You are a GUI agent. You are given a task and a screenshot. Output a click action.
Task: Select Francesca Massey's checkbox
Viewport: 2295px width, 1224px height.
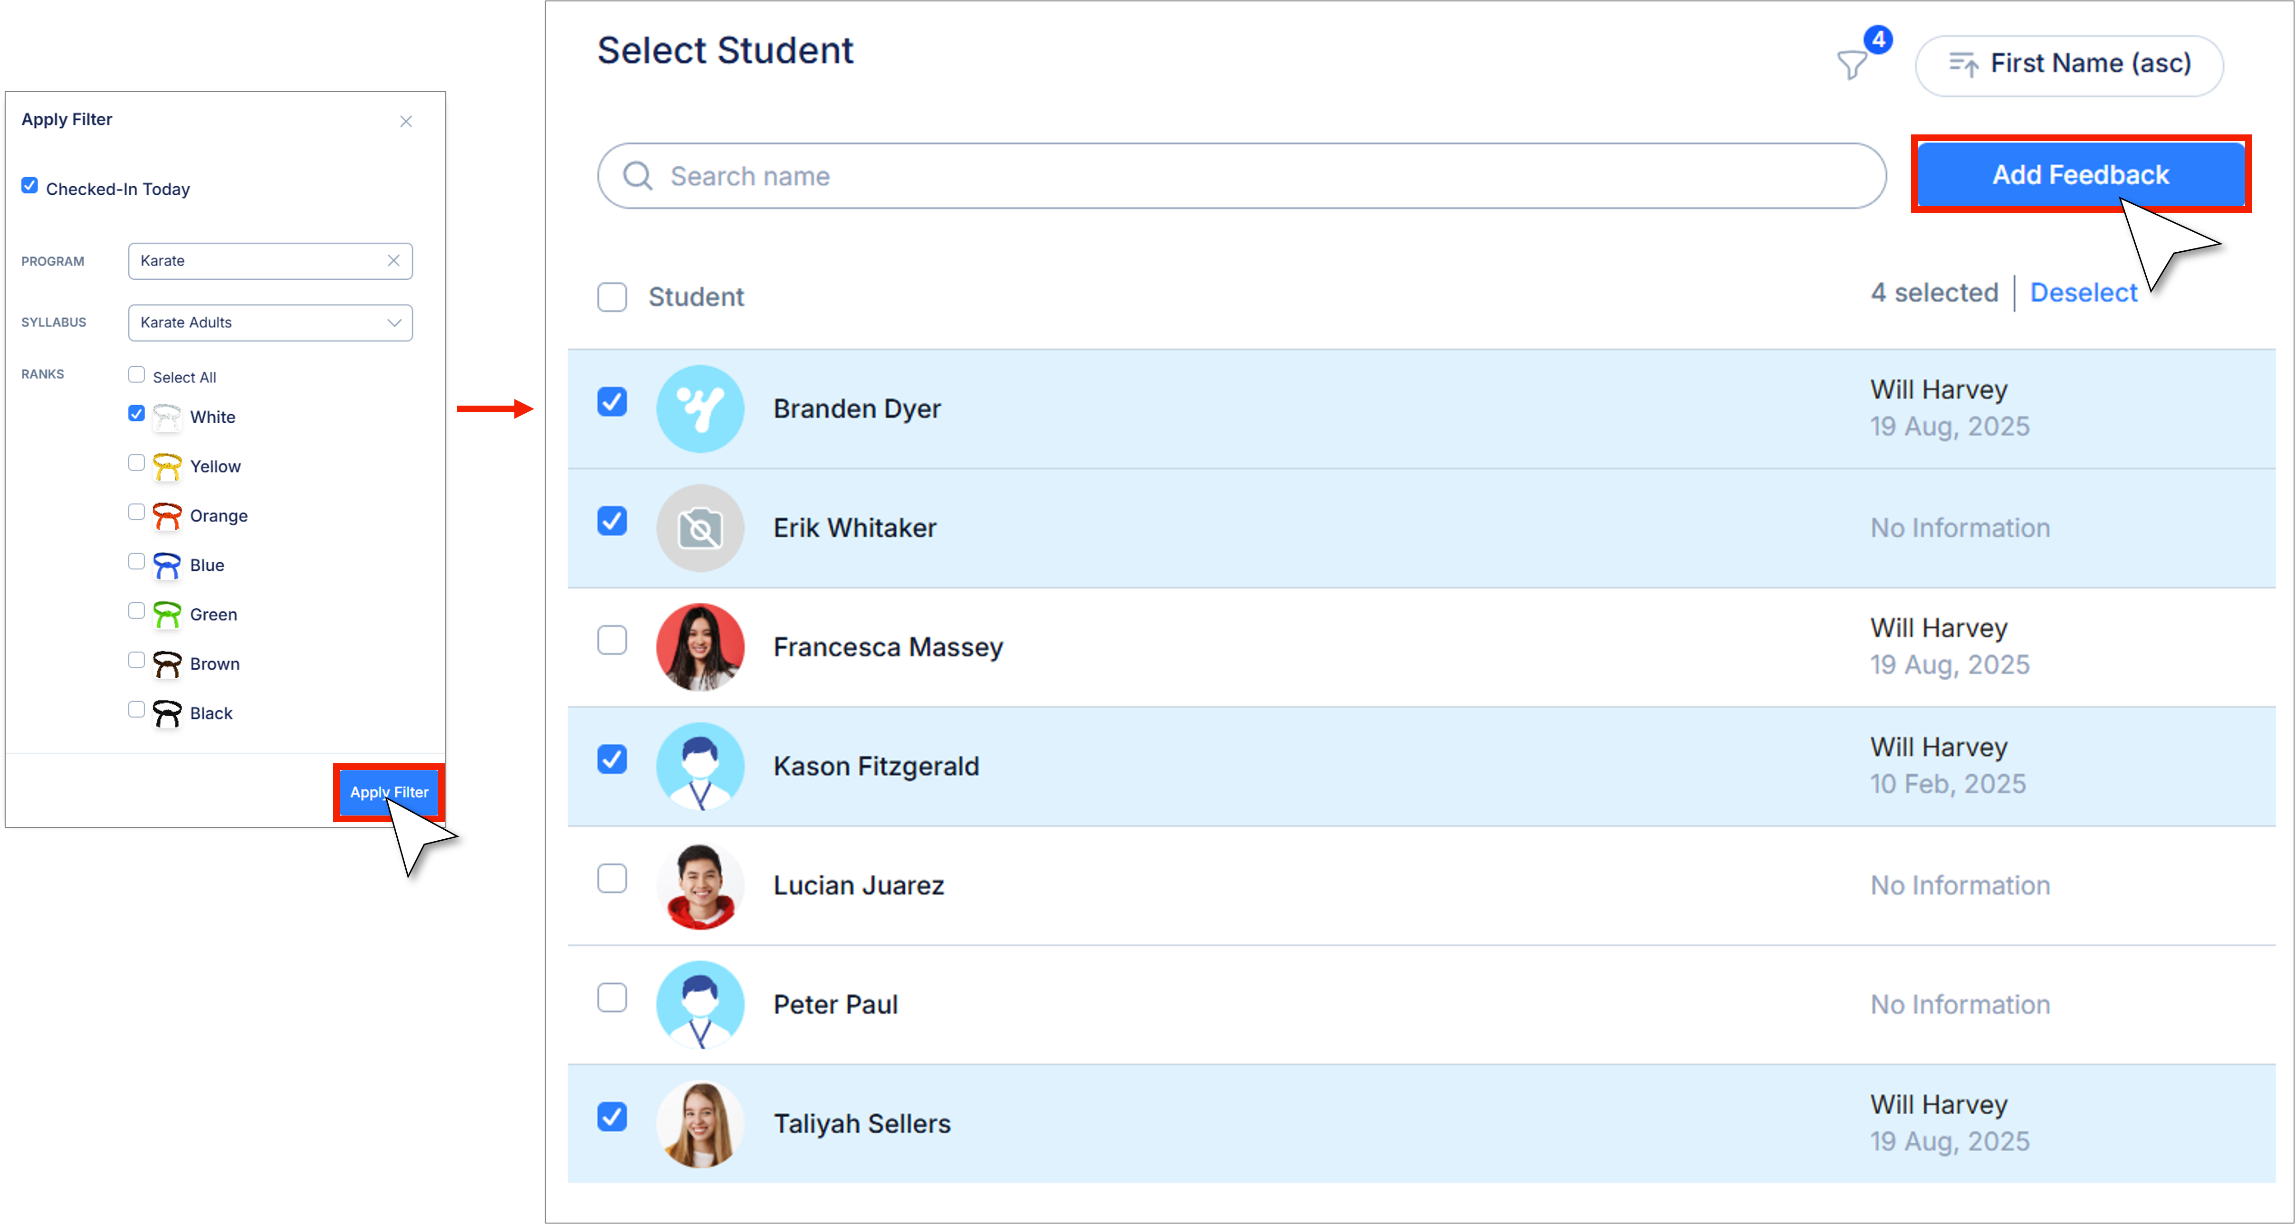click(612, 640)
